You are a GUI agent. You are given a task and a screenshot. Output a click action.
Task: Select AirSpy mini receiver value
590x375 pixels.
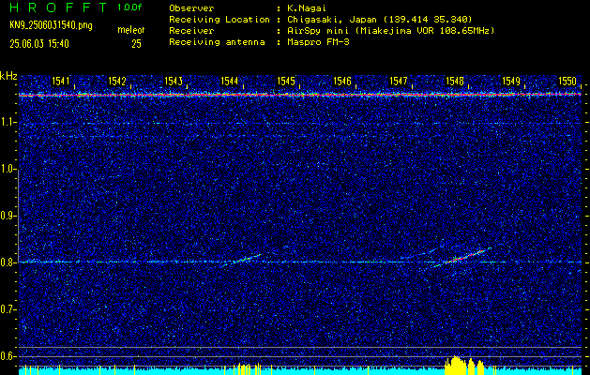coord(390,30)
